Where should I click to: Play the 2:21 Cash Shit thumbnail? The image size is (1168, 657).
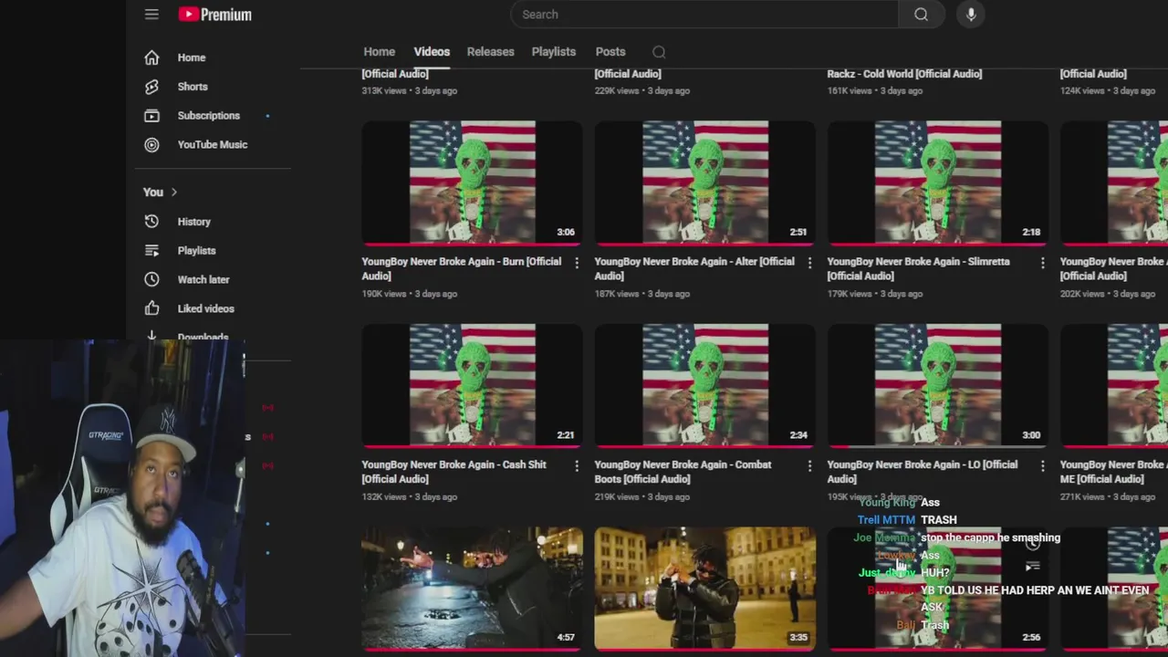[472, 385]
